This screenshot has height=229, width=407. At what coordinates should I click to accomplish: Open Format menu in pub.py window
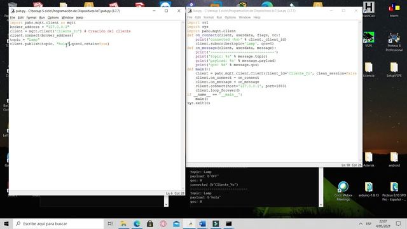pyautogui.click(x=31, y=17)
